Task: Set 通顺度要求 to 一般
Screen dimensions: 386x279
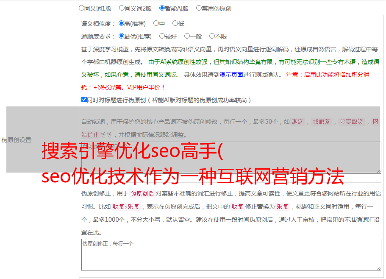Action: [187, 36]
